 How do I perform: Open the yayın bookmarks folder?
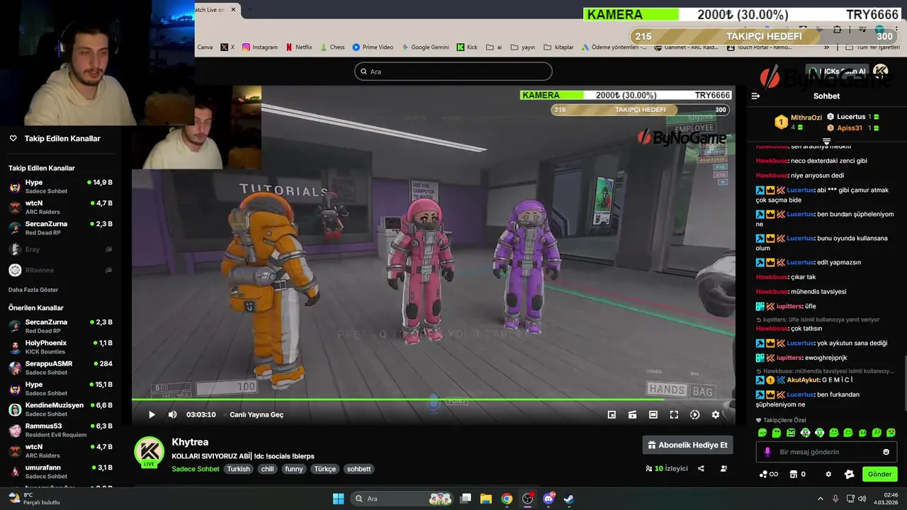[x=522, y=47]
